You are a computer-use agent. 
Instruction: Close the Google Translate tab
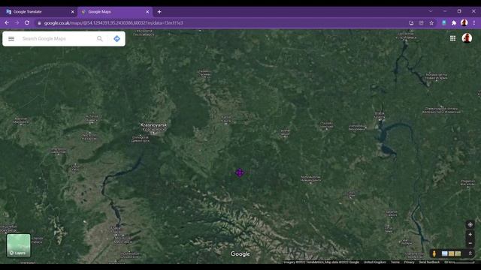tap(72, 12)
